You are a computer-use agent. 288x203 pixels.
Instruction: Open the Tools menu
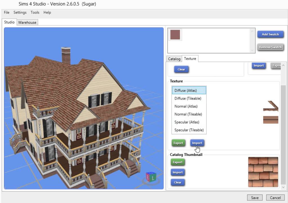pos(35,12)
